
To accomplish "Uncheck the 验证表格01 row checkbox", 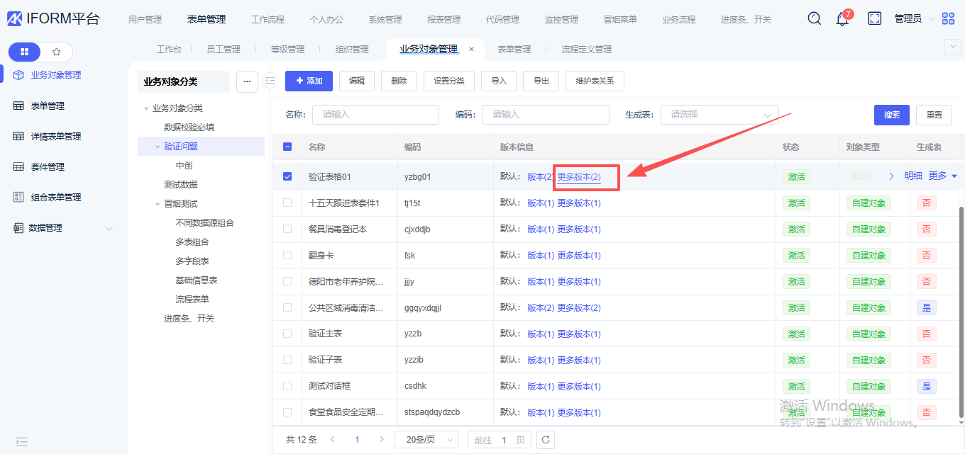I will point(287,176).
